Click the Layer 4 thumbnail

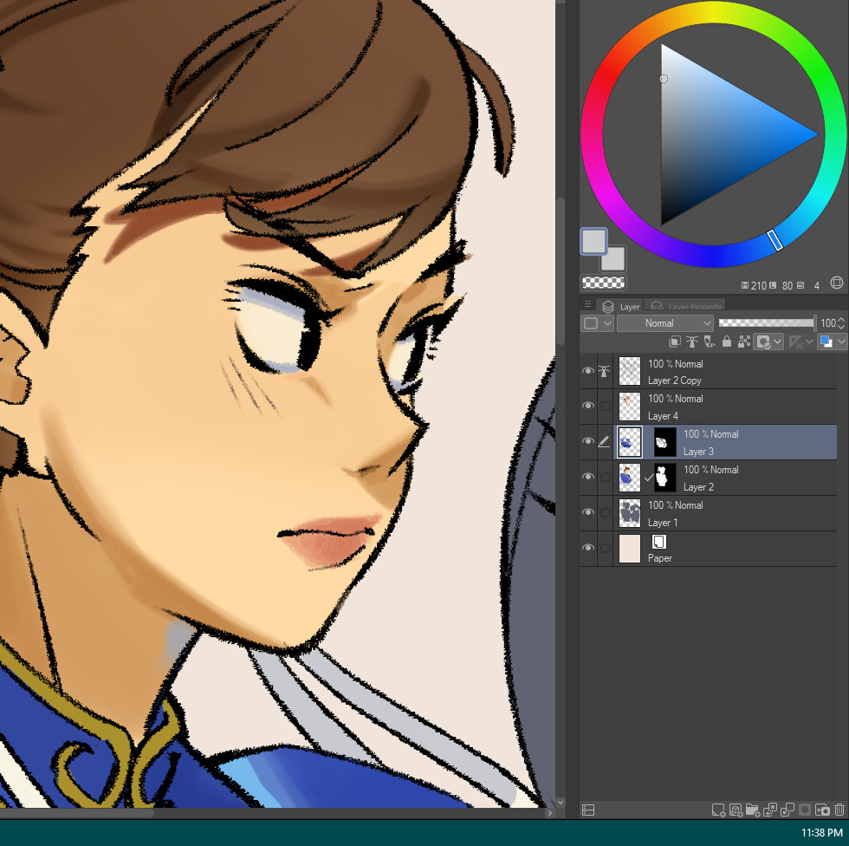(x=630, y=407)
